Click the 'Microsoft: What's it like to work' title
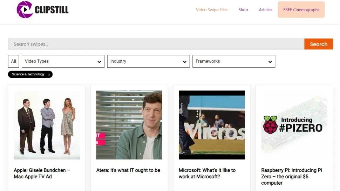This screenshot has width=340, height=191. pyautogui.click(x=207, y=173)
